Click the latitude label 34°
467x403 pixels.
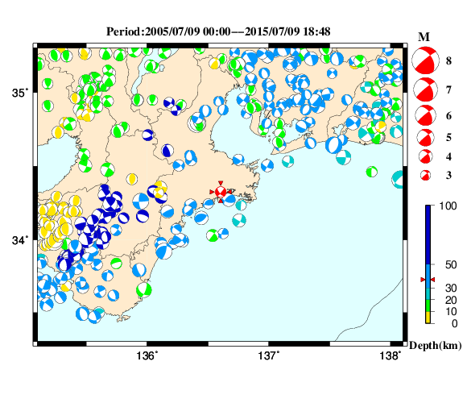click(20, 240)
